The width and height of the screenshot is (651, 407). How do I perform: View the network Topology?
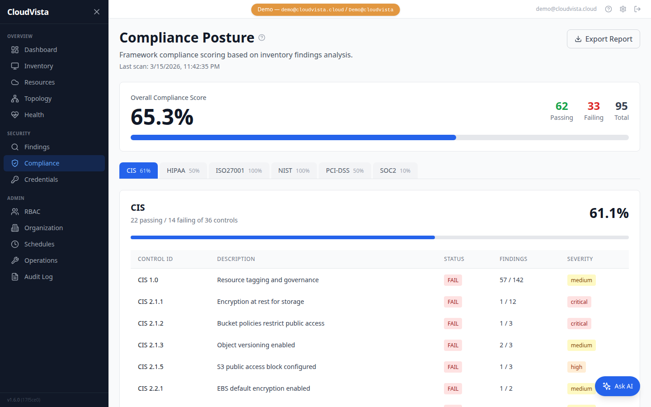pyautogui.click(x=38, y=98)
